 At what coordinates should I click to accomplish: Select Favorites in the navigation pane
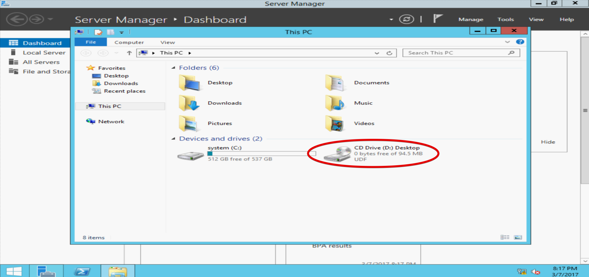pos(106,68)
